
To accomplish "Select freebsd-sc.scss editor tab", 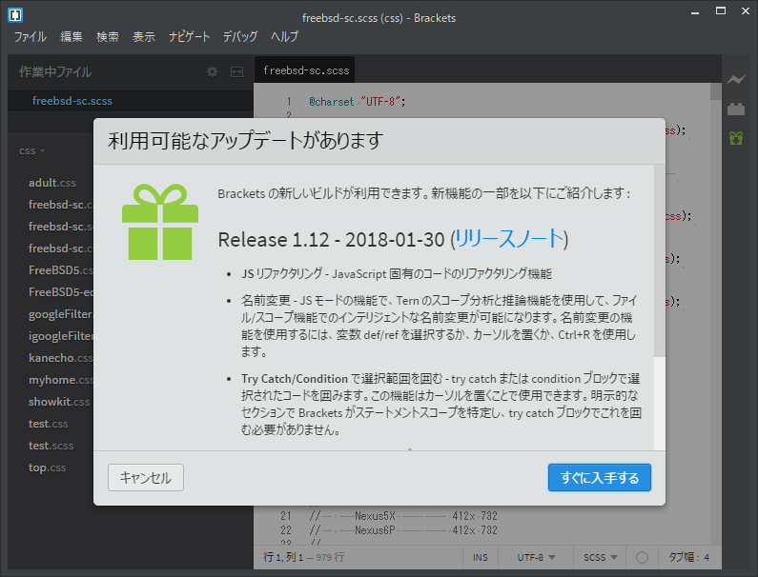I will coord(305,70).
